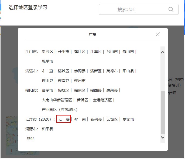Choose 郁南 region
The width and height of the screenshot is (185, 159).
[x=80, y=119]
